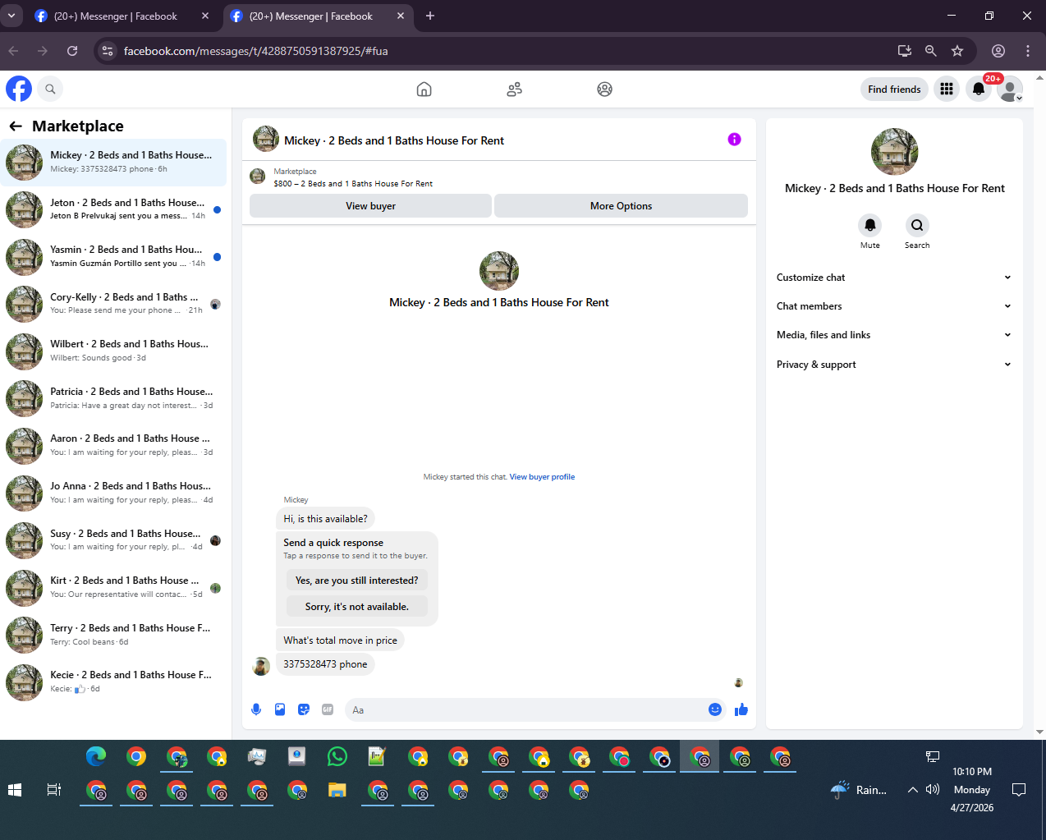Click the '3375328473 phone' message bubble
The height and width of the screenshot is (840, 1046).
325,664
